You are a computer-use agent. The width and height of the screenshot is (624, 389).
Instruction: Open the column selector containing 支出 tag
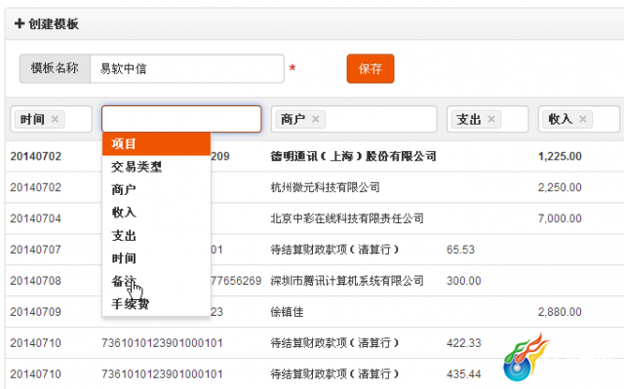pos(487,119)
